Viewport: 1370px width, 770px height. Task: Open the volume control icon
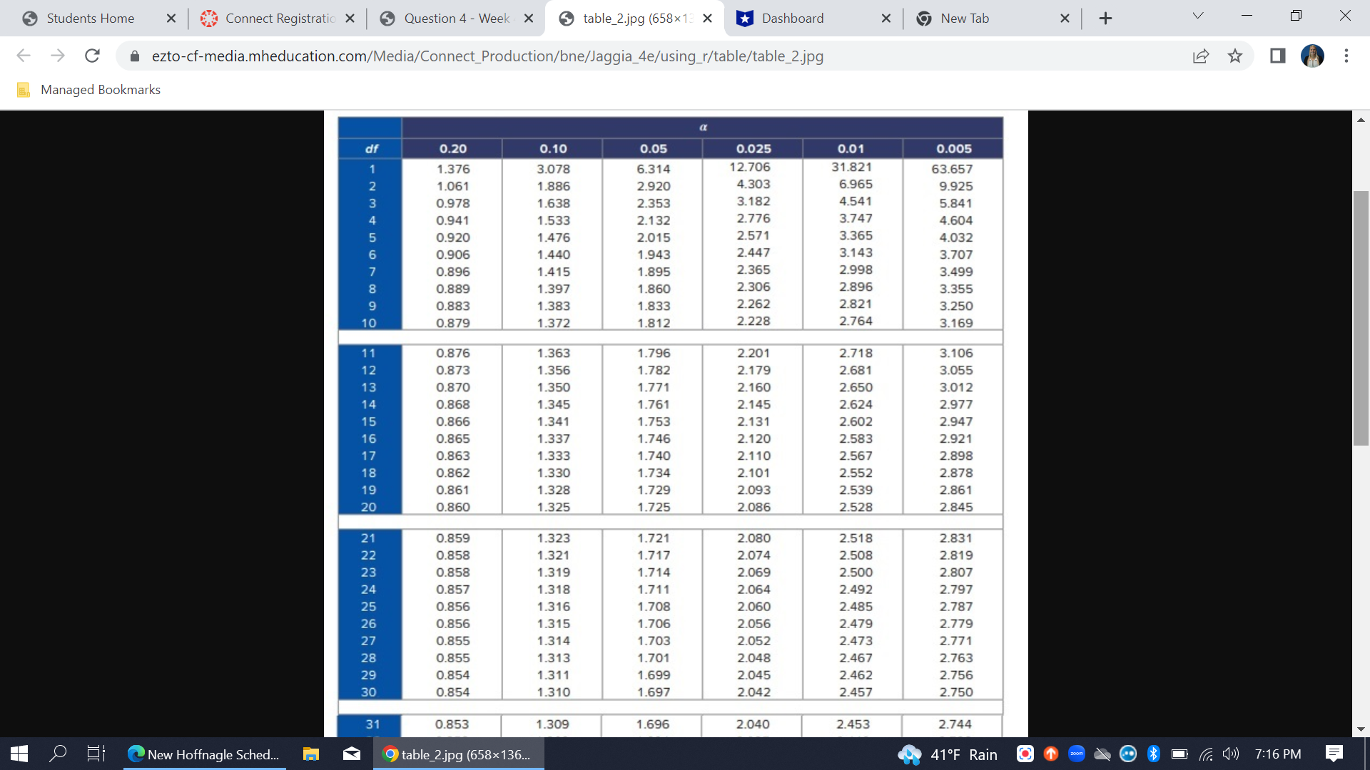click(1230, 754)
